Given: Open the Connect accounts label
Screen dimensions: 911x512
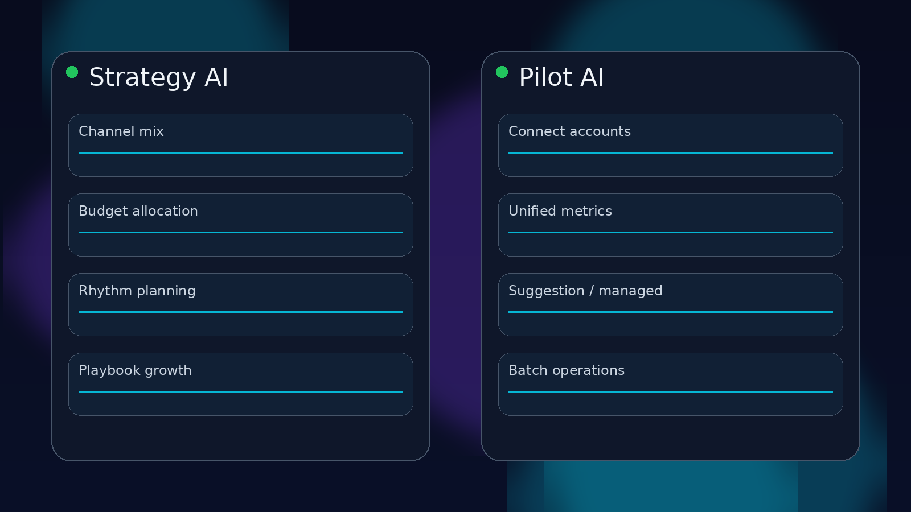Looking at the screenshot, I should pyautogui.click(x=569, y=131).
